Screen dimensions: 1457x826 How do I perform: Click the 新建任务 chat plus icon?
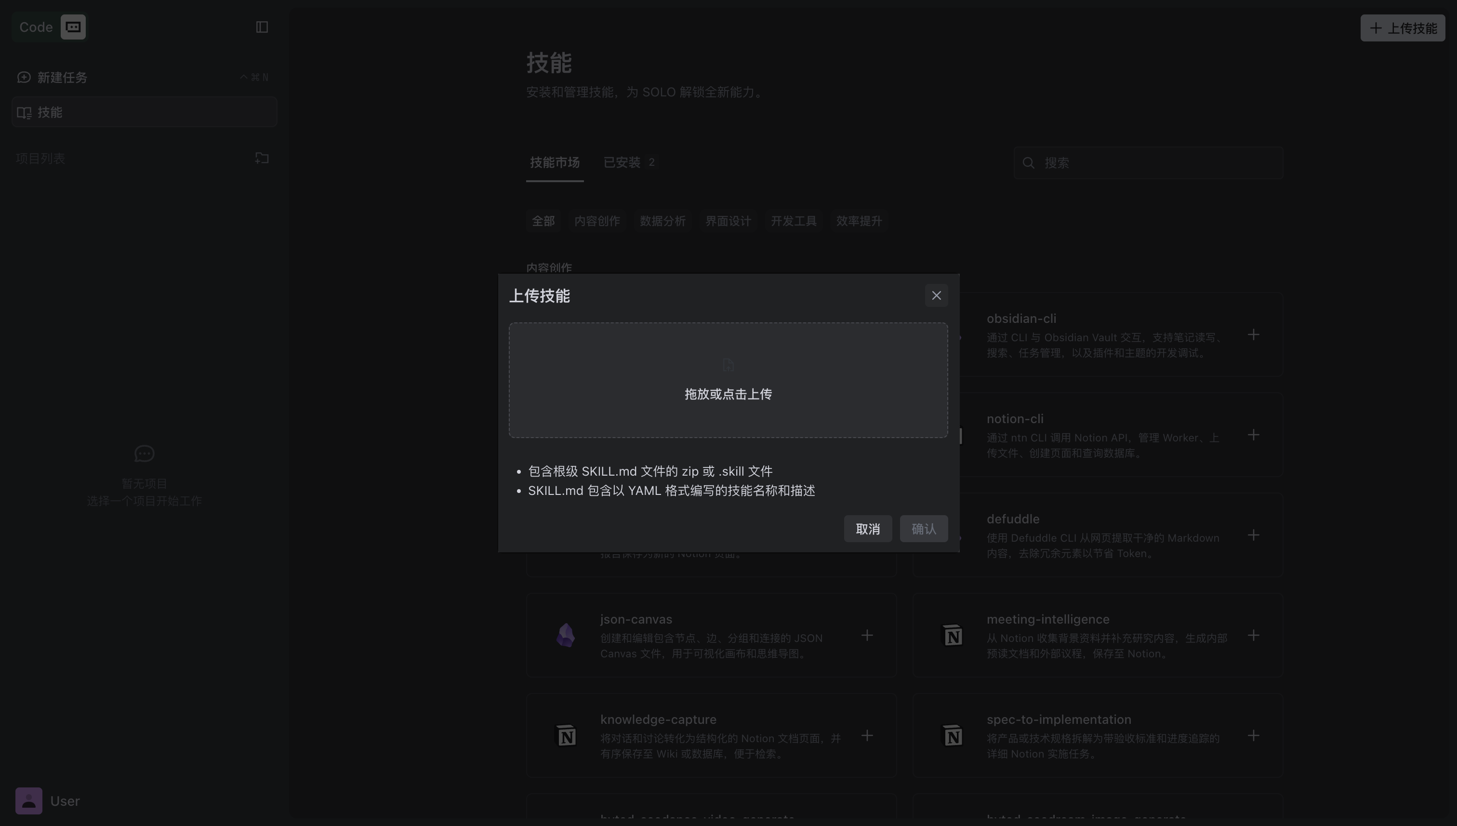click(24, 77)
